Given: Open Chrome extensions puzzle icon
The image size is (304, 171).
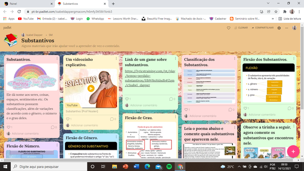Looking at the screenshot, I should pos(285,11).
